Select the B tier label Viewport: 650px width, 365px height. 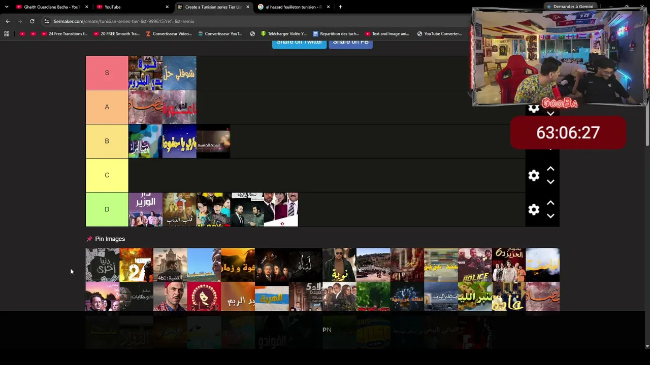[107, 141]
